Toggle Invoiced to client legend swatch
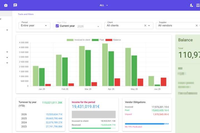Screen dimensions: 200x133 pos(70,40)
